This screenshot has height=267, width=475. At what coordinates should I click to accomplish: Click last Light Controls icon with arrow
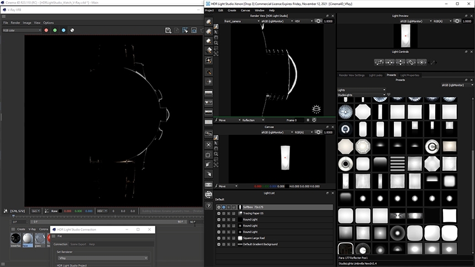click(432, 62)
